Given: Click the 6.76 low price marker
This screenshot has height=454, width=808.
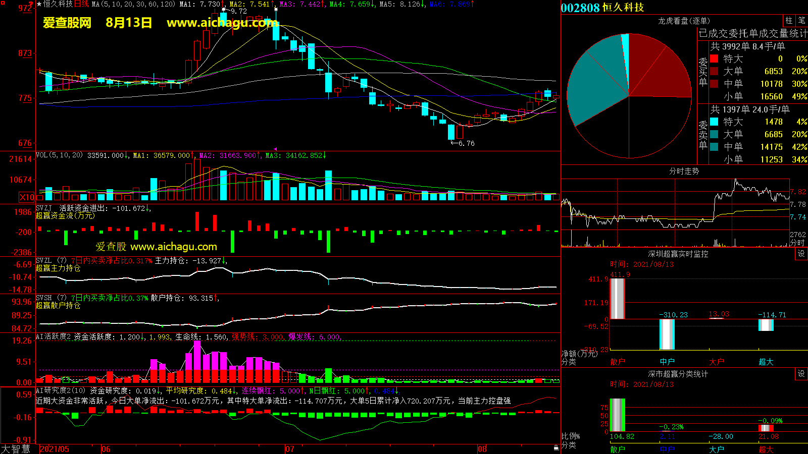Looking at the screenshot, I should (x=466, y=143).
